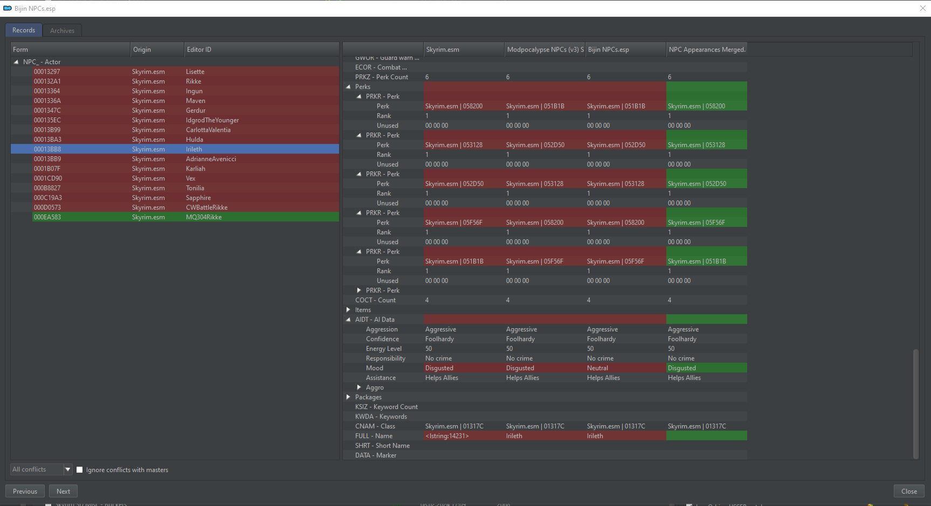Click the Skyrim.esm comparison column header
The image size is (931, 506).
point(464,50)
